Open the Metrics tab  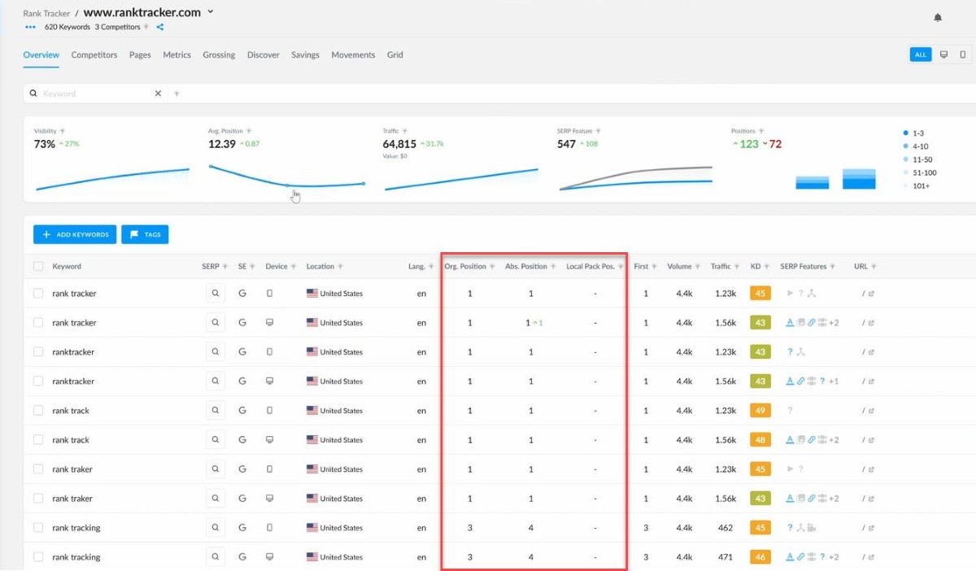tap(176, 54)
